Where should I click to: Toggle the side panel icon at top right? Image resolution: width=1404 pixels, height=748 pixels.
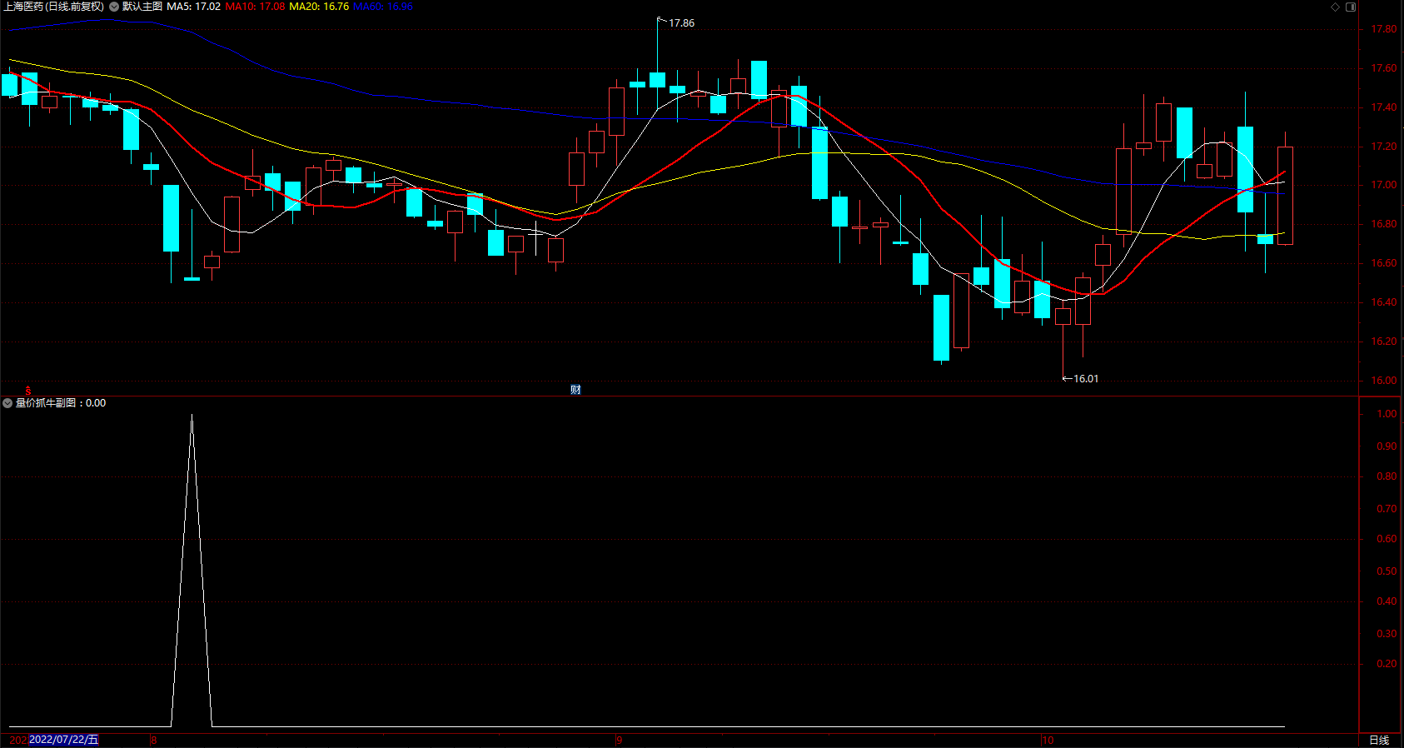pos(1351,7)
